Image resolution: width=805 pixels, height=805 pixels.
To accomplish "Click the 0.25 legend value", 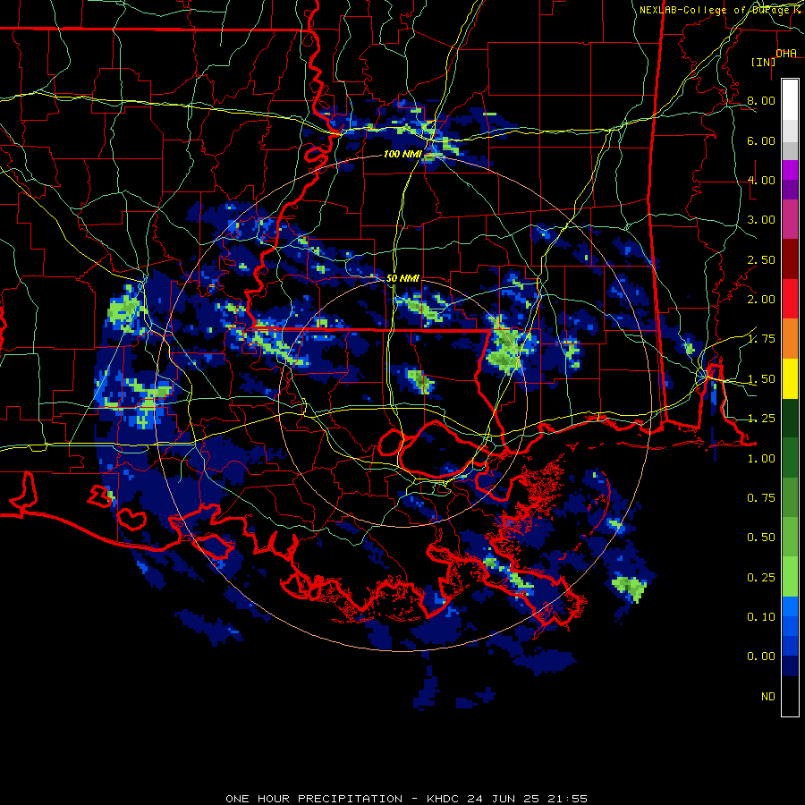I will tap(761, 578).
